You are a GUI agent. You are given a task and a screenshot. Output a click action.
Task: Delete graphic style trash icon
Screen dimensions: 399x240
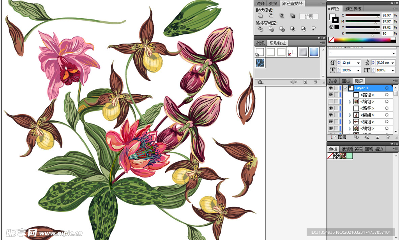[x=315, y=82]
